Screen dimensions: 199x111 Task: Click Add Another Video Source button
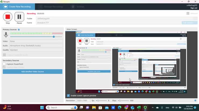(33, 72)
